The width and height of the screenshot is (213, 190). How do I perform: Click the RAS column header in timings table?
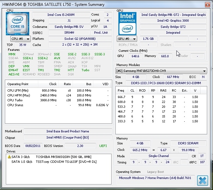[x=163, y=90]
